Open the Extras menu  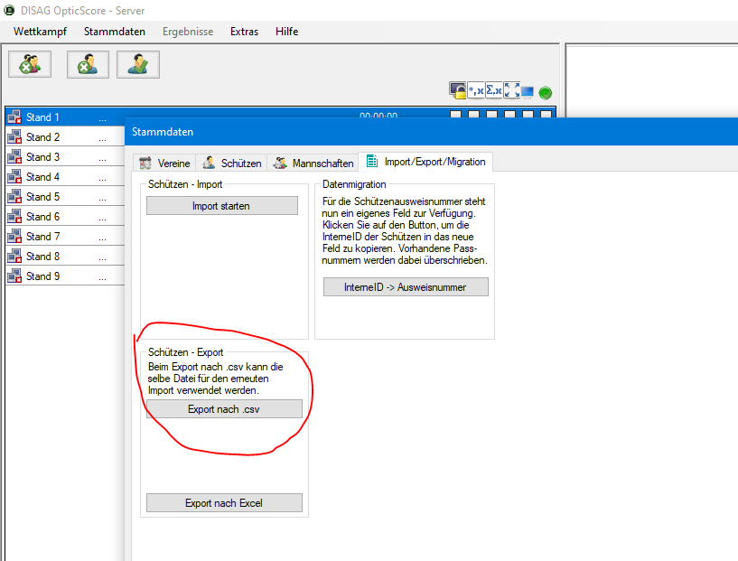pos(244,32)
